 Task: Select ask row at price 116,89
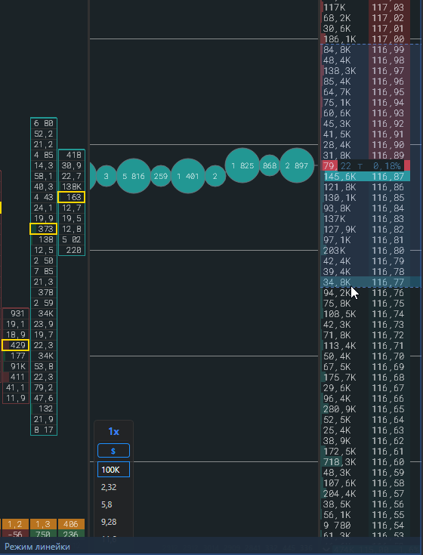coord(366,155)
